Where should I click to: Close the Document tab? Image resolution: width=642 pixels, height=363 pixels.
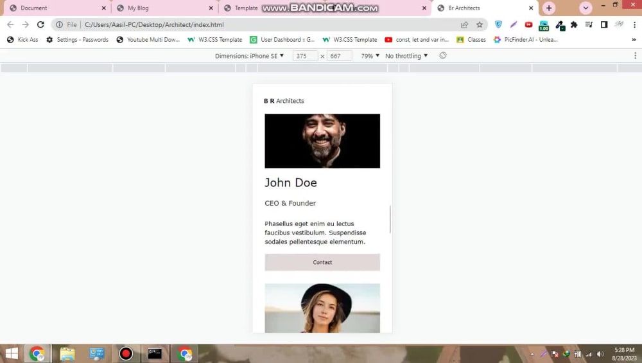click(x=103, y=8)
